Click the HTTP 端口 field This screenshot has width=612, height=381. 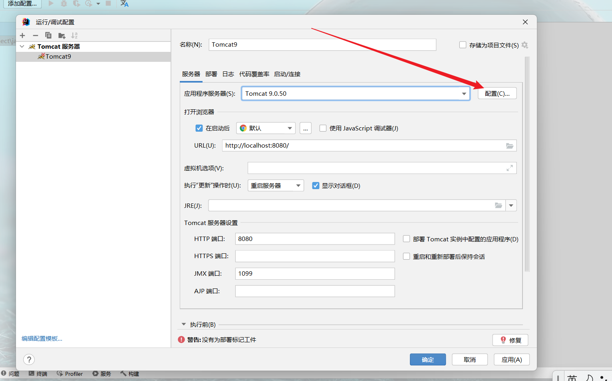pos(315,239)
